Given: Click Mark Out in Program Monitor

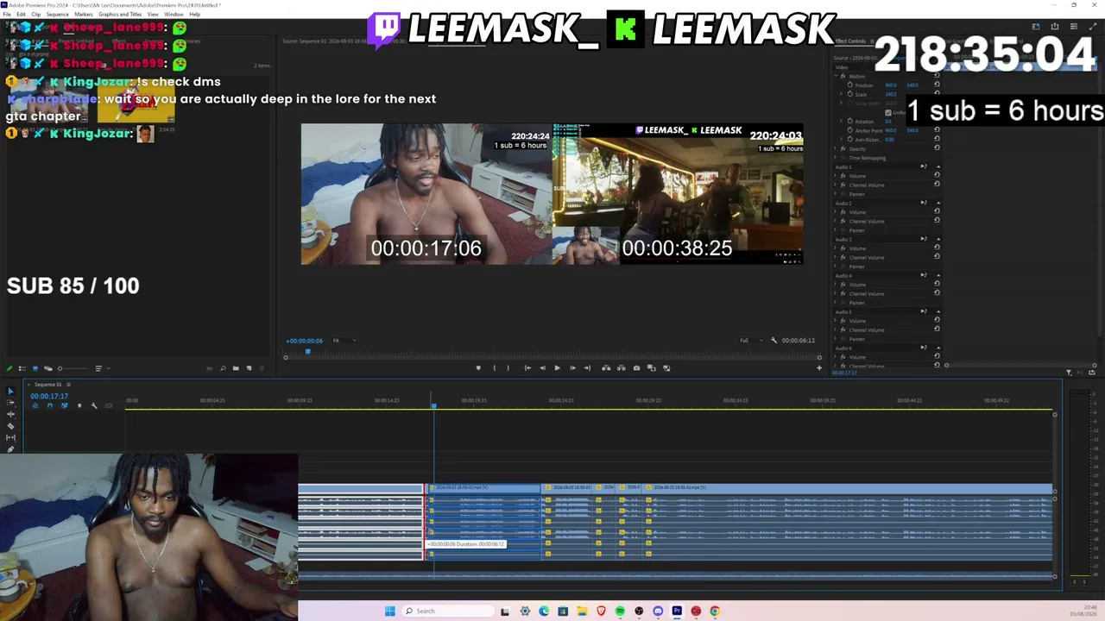Looking at the screenshot, I should tap(508, 368).
